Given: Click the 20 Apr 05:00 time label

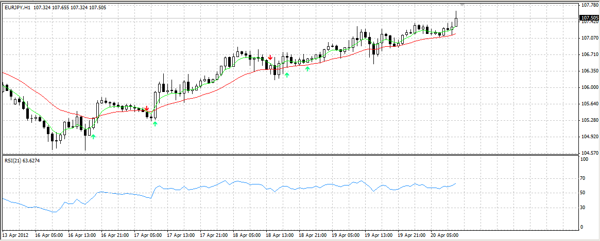Looking at the screenshot, I should click(444, 235).
